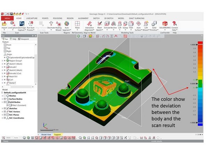Select the Vector1 feature in tree
206x155 pixels.
[x=12, y=83]
